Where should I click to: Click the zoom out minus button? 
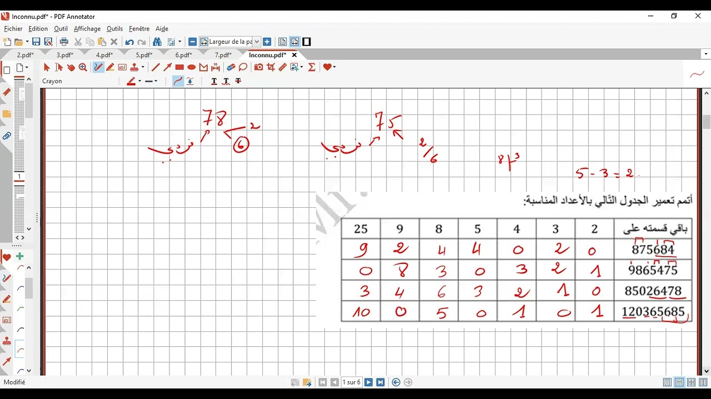(192, 42)
